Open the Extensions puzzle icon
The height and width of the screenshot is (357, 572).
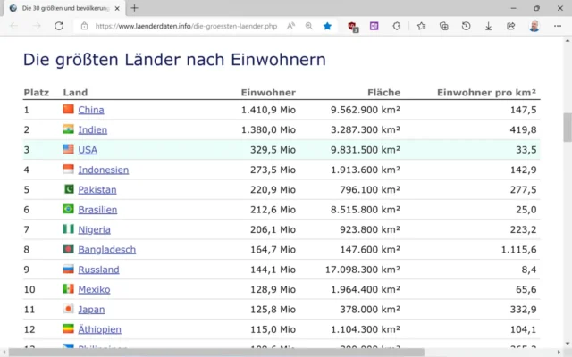tap(397, 27)
